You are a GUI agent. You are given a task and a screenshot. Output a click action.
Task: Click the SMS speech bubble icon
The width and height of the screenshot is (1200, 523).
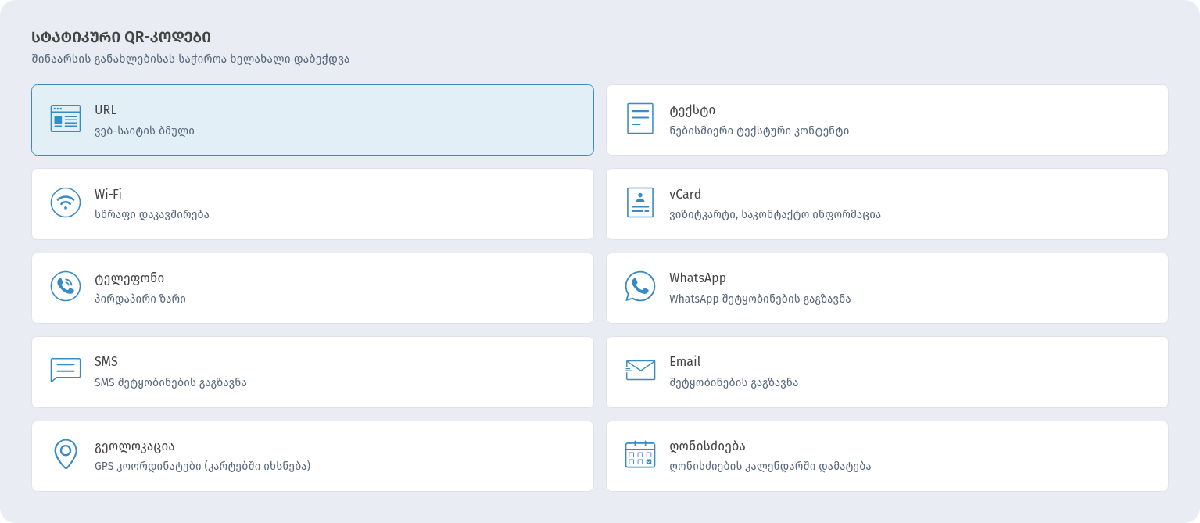[66, 371]
